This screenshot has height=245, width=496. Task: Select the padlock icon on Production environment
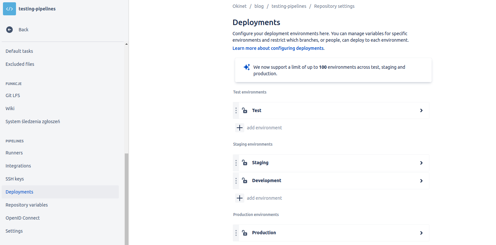tap(245, 233)
